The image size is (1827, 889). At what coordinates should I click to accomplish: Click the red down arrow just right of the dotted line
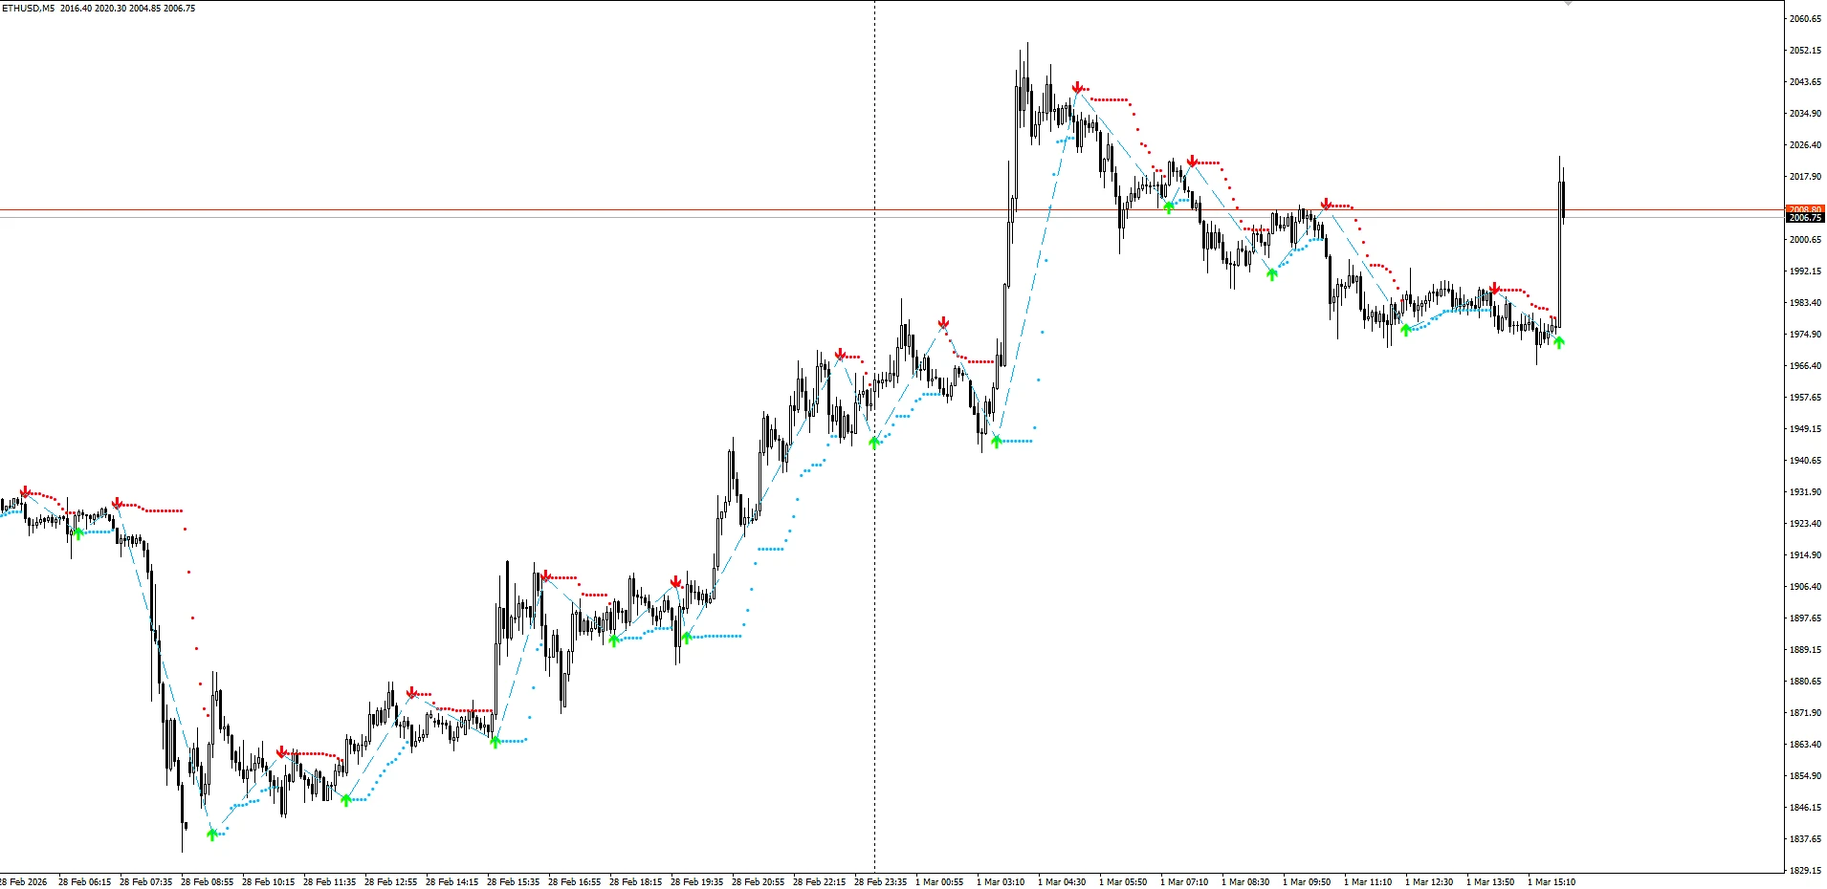(x=943, y=323)
